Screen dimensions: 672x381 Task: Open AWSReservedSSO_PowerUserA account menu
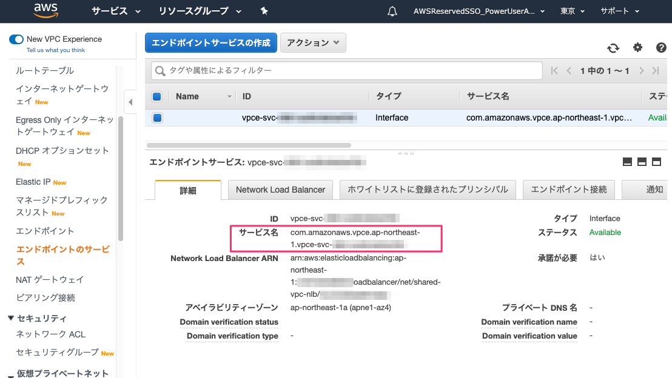(479, 11)
